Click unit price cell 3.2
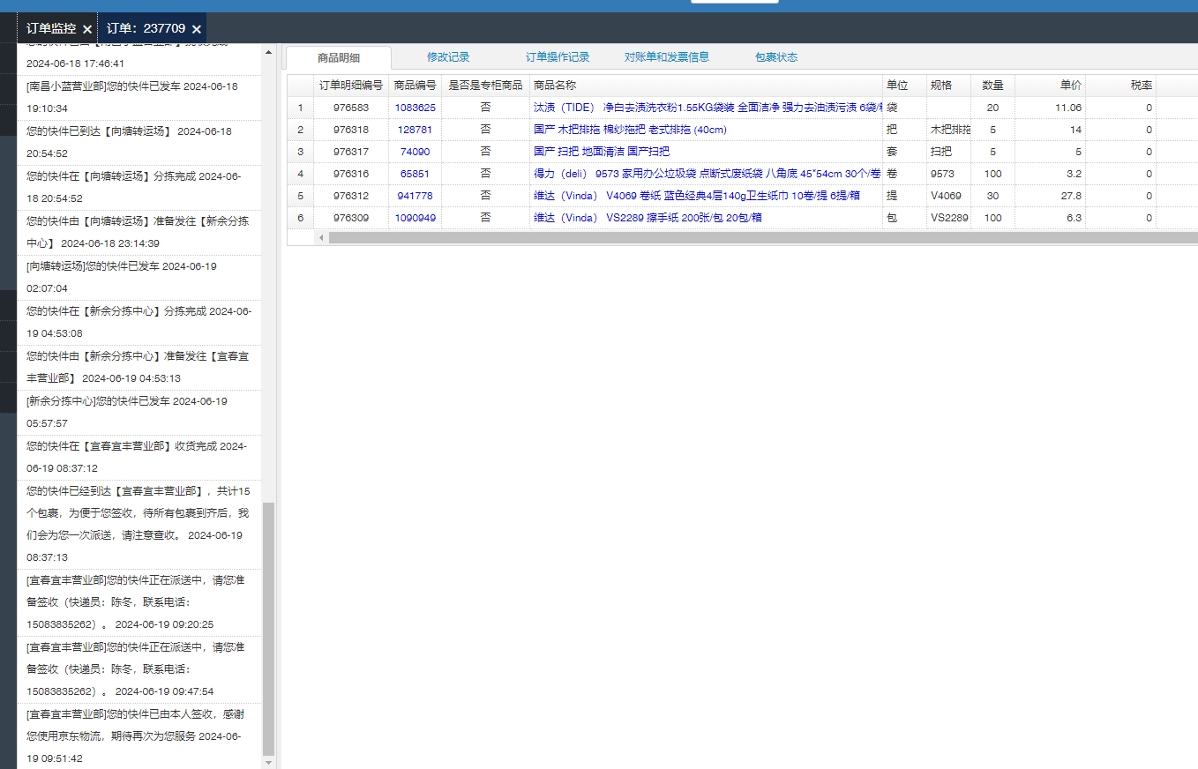1198x769 pixels. pos(1050,174)
